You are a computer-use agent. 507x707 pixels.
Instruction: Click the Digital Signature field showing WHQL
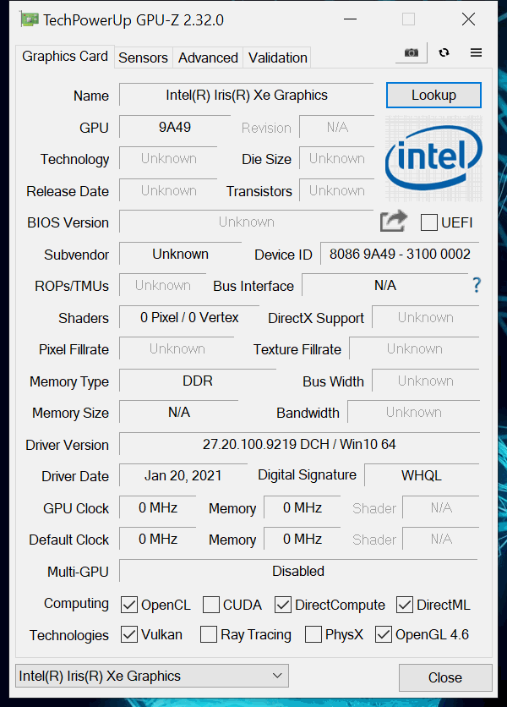422,475
